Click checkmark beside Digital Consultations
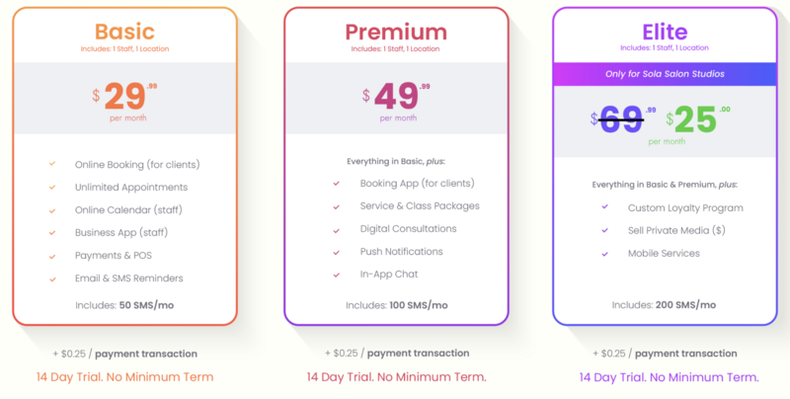Image resolution: width=790 pixels, height=399 pixels. 336,230
